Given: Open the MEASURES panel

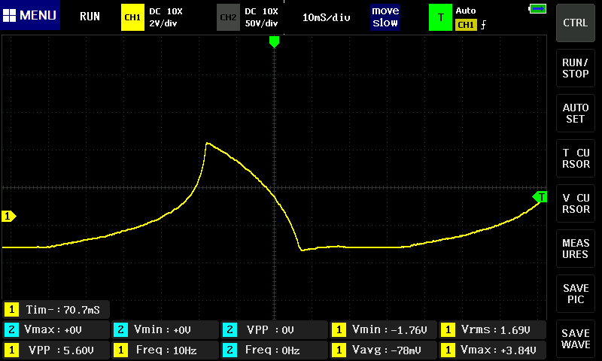Looking at the screenshot, I should point(576,249).
